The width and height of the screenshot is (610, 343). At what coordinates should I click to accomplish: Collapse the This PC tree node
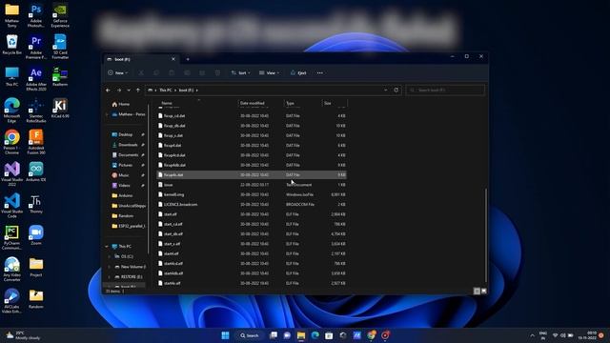pyautogui.click(x=107, y=246)
